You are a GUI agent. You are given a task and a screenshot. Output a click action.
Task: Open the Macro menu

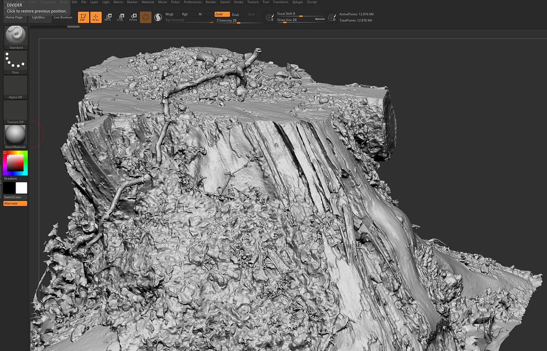point(118,2)
